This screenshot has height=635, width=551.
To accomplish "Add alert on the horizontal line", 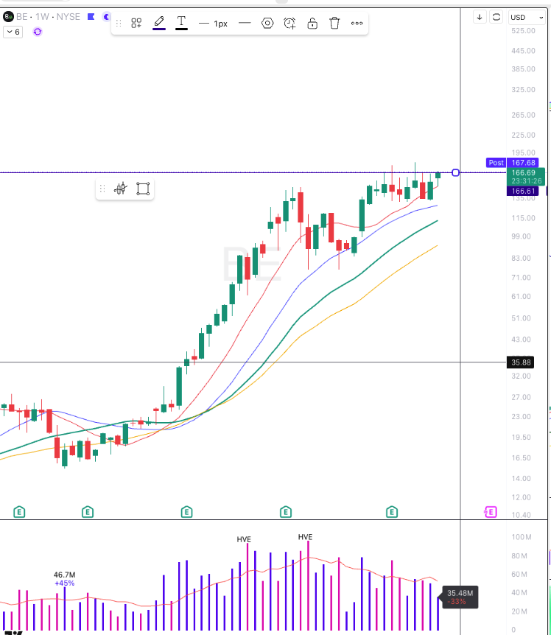I will coord(289,23).
